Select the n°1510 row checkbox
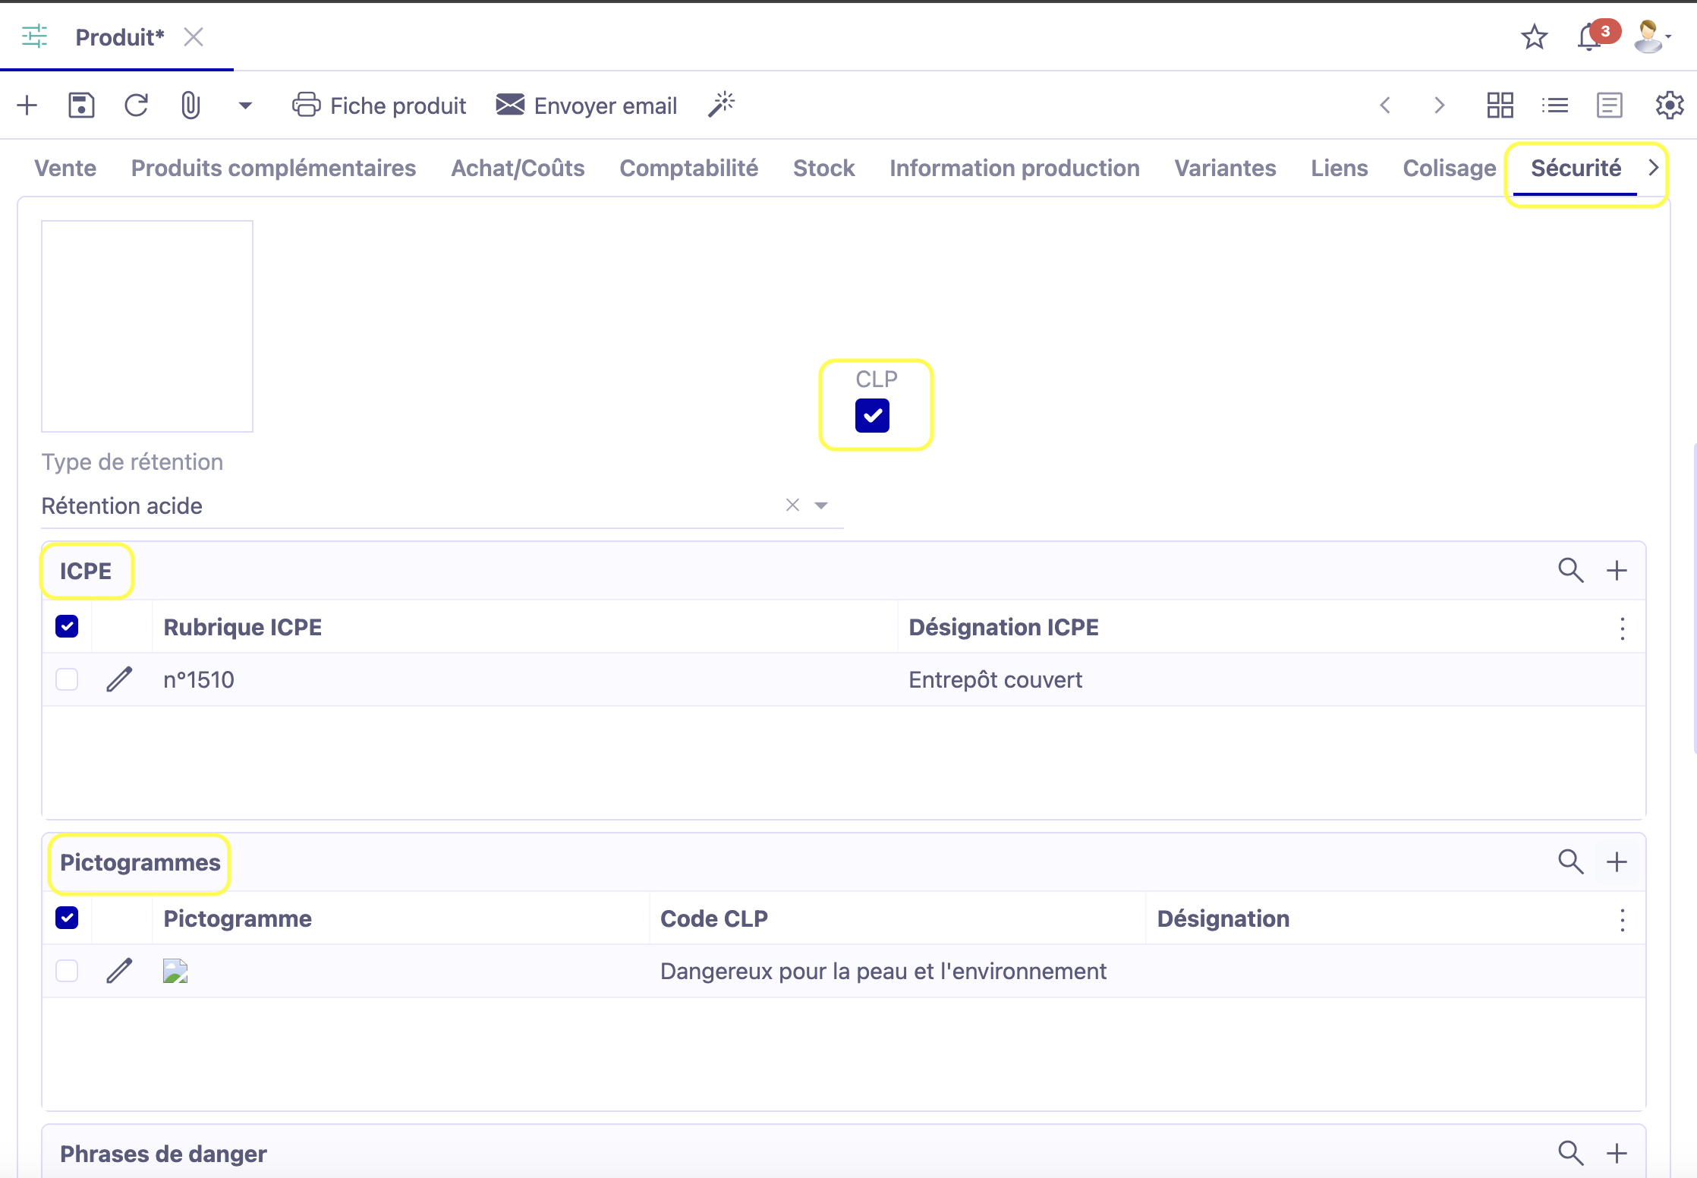The image size is (1697, 1178). tap(67, 679)
